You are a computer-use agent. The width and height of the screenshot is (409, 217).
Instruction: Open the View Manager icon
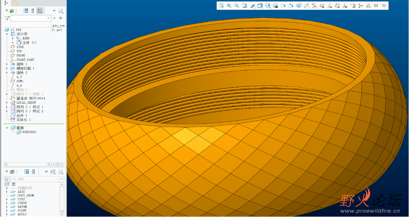[275, 6]
